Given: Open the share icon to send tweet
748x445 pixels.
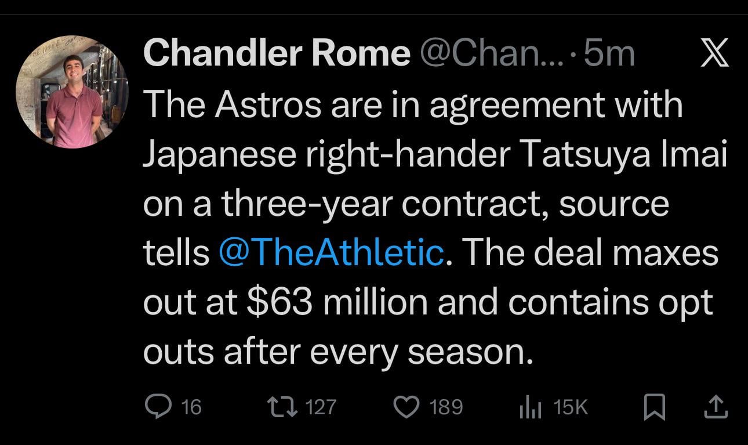Looking at the screenshot, I should [x=717, y=407].
